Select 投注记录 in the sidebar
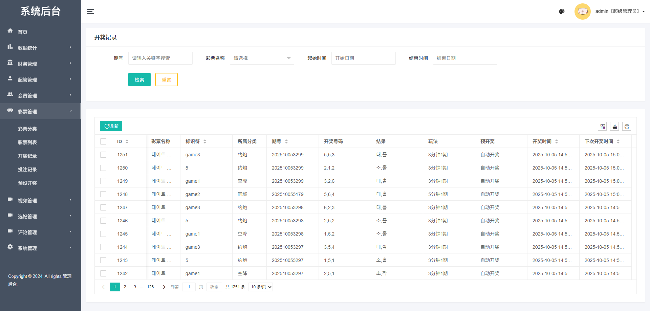The image size is (650, 311). (x=27, y=169)
